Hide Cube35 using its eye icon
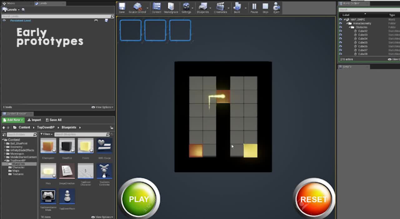 [340, 42]
